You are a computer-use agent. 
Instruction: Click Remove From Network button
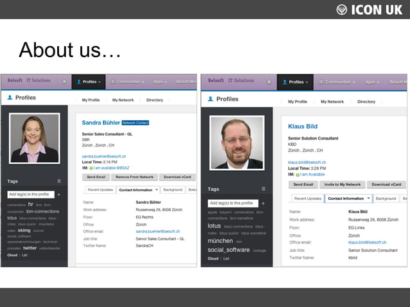point(134,177)
